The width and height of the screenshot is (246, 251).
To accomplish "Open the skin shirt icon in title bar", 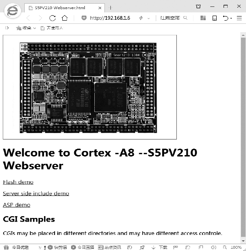I will [198, 6].
